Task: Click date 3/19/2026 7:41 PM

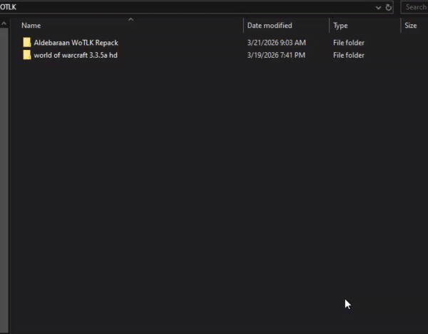Action: pos(276,55)
